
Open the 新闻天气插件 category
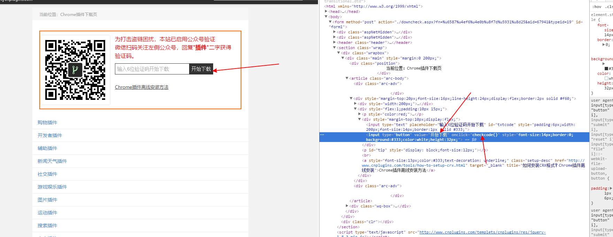point(52,161)
